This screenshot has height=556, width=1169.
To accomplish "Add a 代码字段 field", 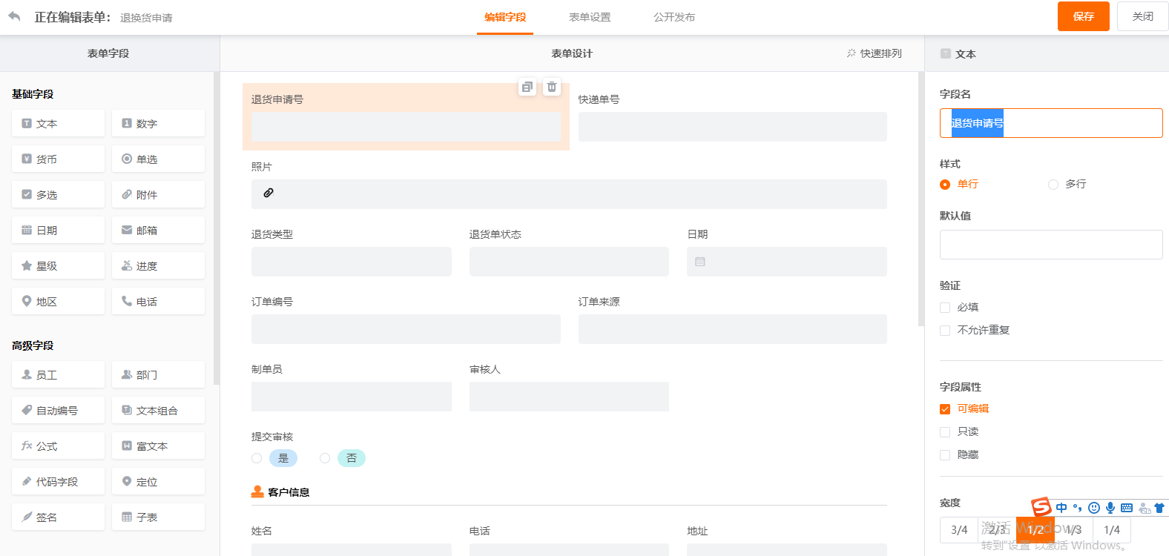I will (58, 481).
